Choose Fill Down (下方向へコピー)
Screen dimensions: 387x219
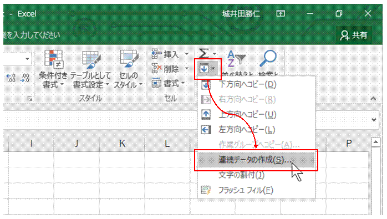click(257, 85)
